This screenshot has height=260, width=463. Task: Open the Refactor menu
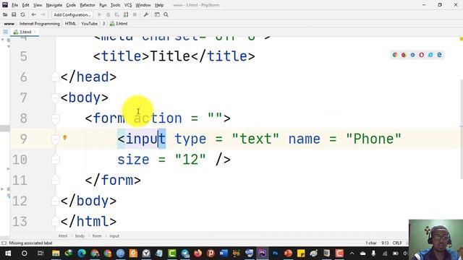click(x=88, y=5)
